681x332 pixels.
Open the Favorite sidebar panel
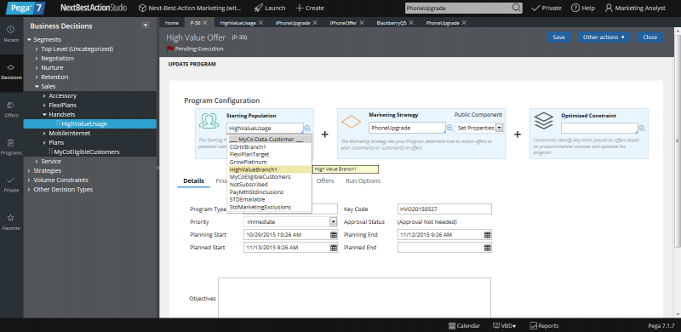point(11,221)
